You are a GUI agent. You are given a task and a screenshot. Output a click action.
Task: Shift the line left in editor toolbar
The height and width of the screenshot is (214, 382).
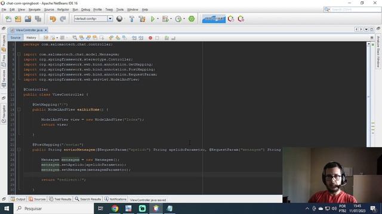pos(134,38)
